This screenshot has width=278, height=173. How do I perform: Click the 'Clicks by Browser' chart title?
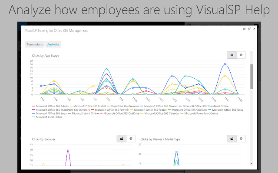pos(43,139)
